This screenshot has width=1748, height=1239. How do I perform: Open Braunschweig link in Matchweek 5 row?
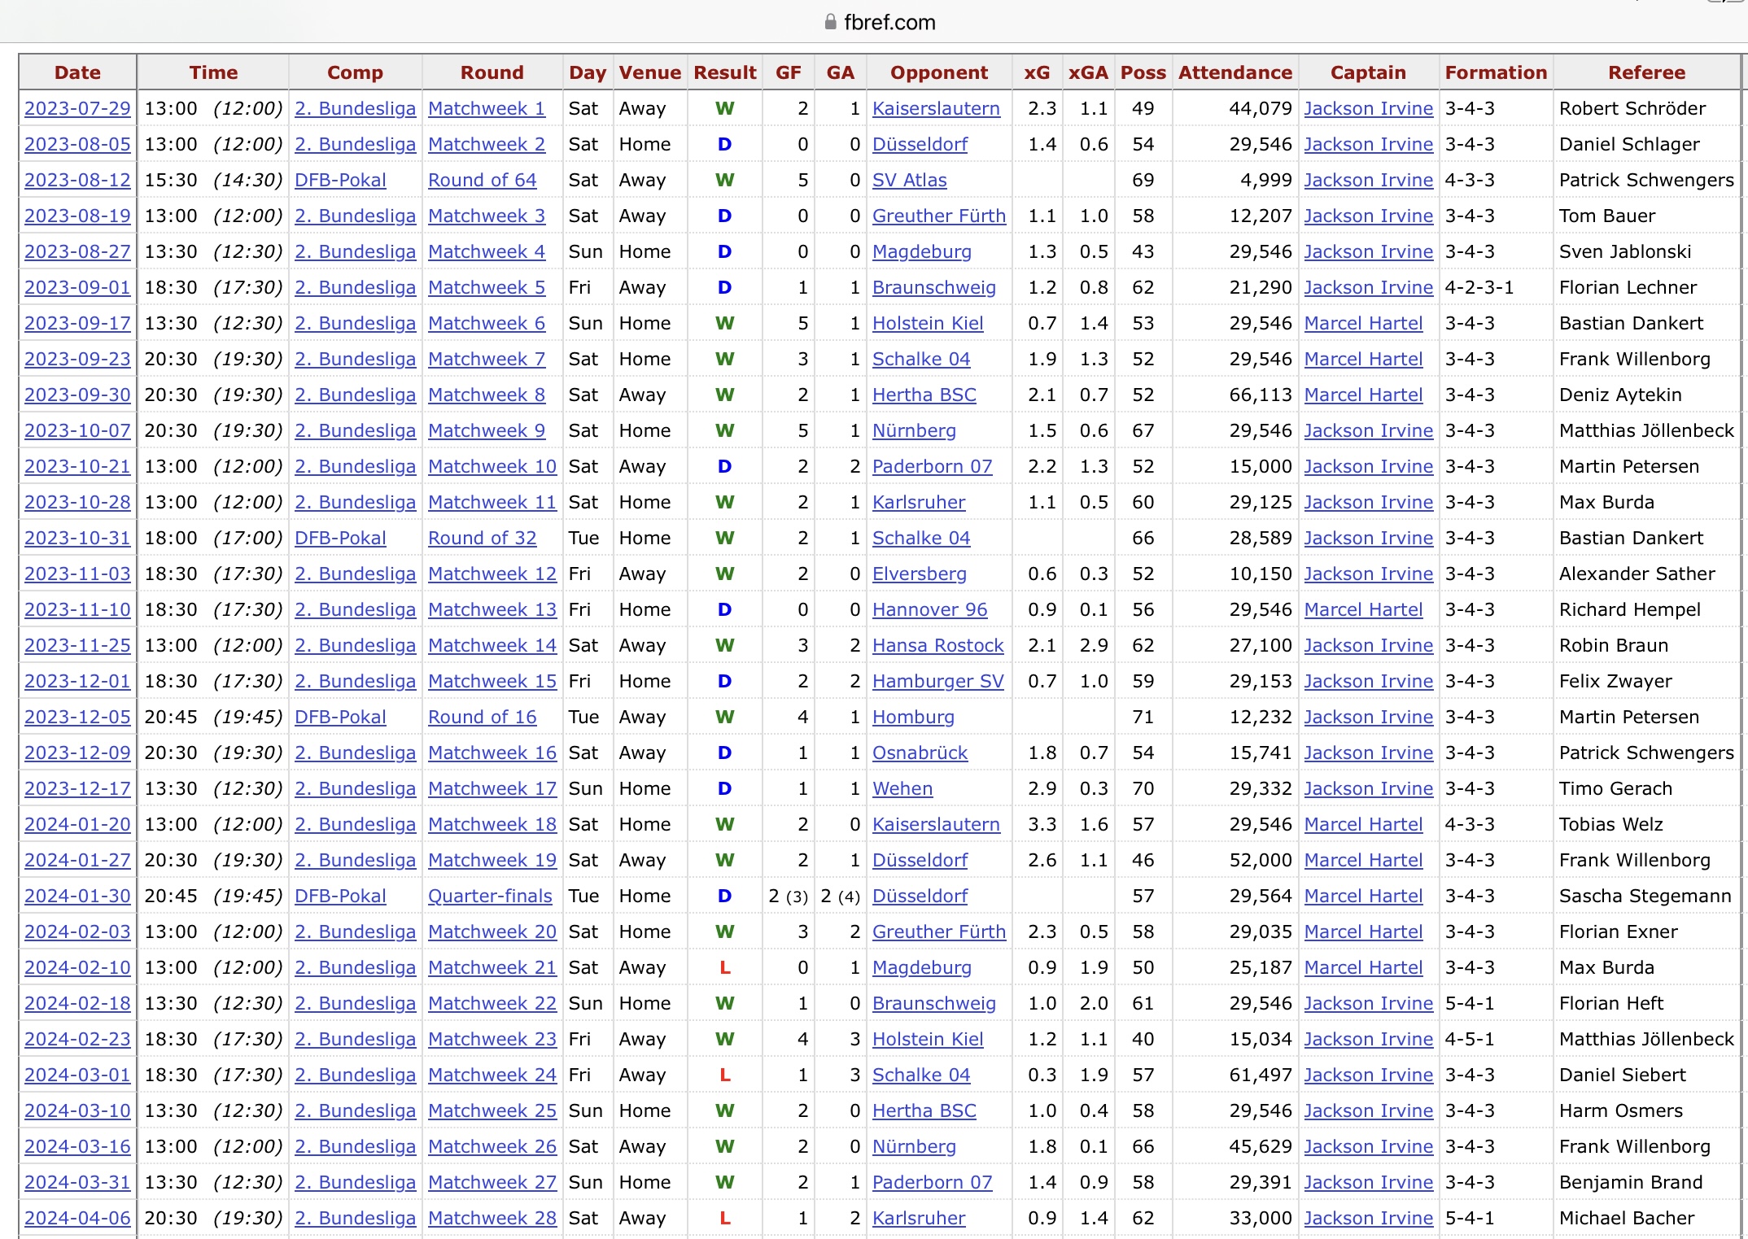(x=933, y=287)
